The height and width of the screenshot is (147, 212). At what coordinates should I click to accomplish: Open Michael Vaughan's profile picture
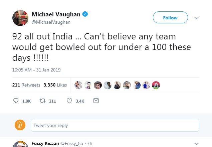pyautogui.click(x=20, y=18)
